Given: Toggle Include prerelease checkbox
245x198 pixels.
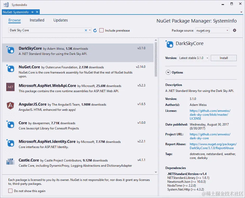Looking at the screenshot, I should [101, 30].
